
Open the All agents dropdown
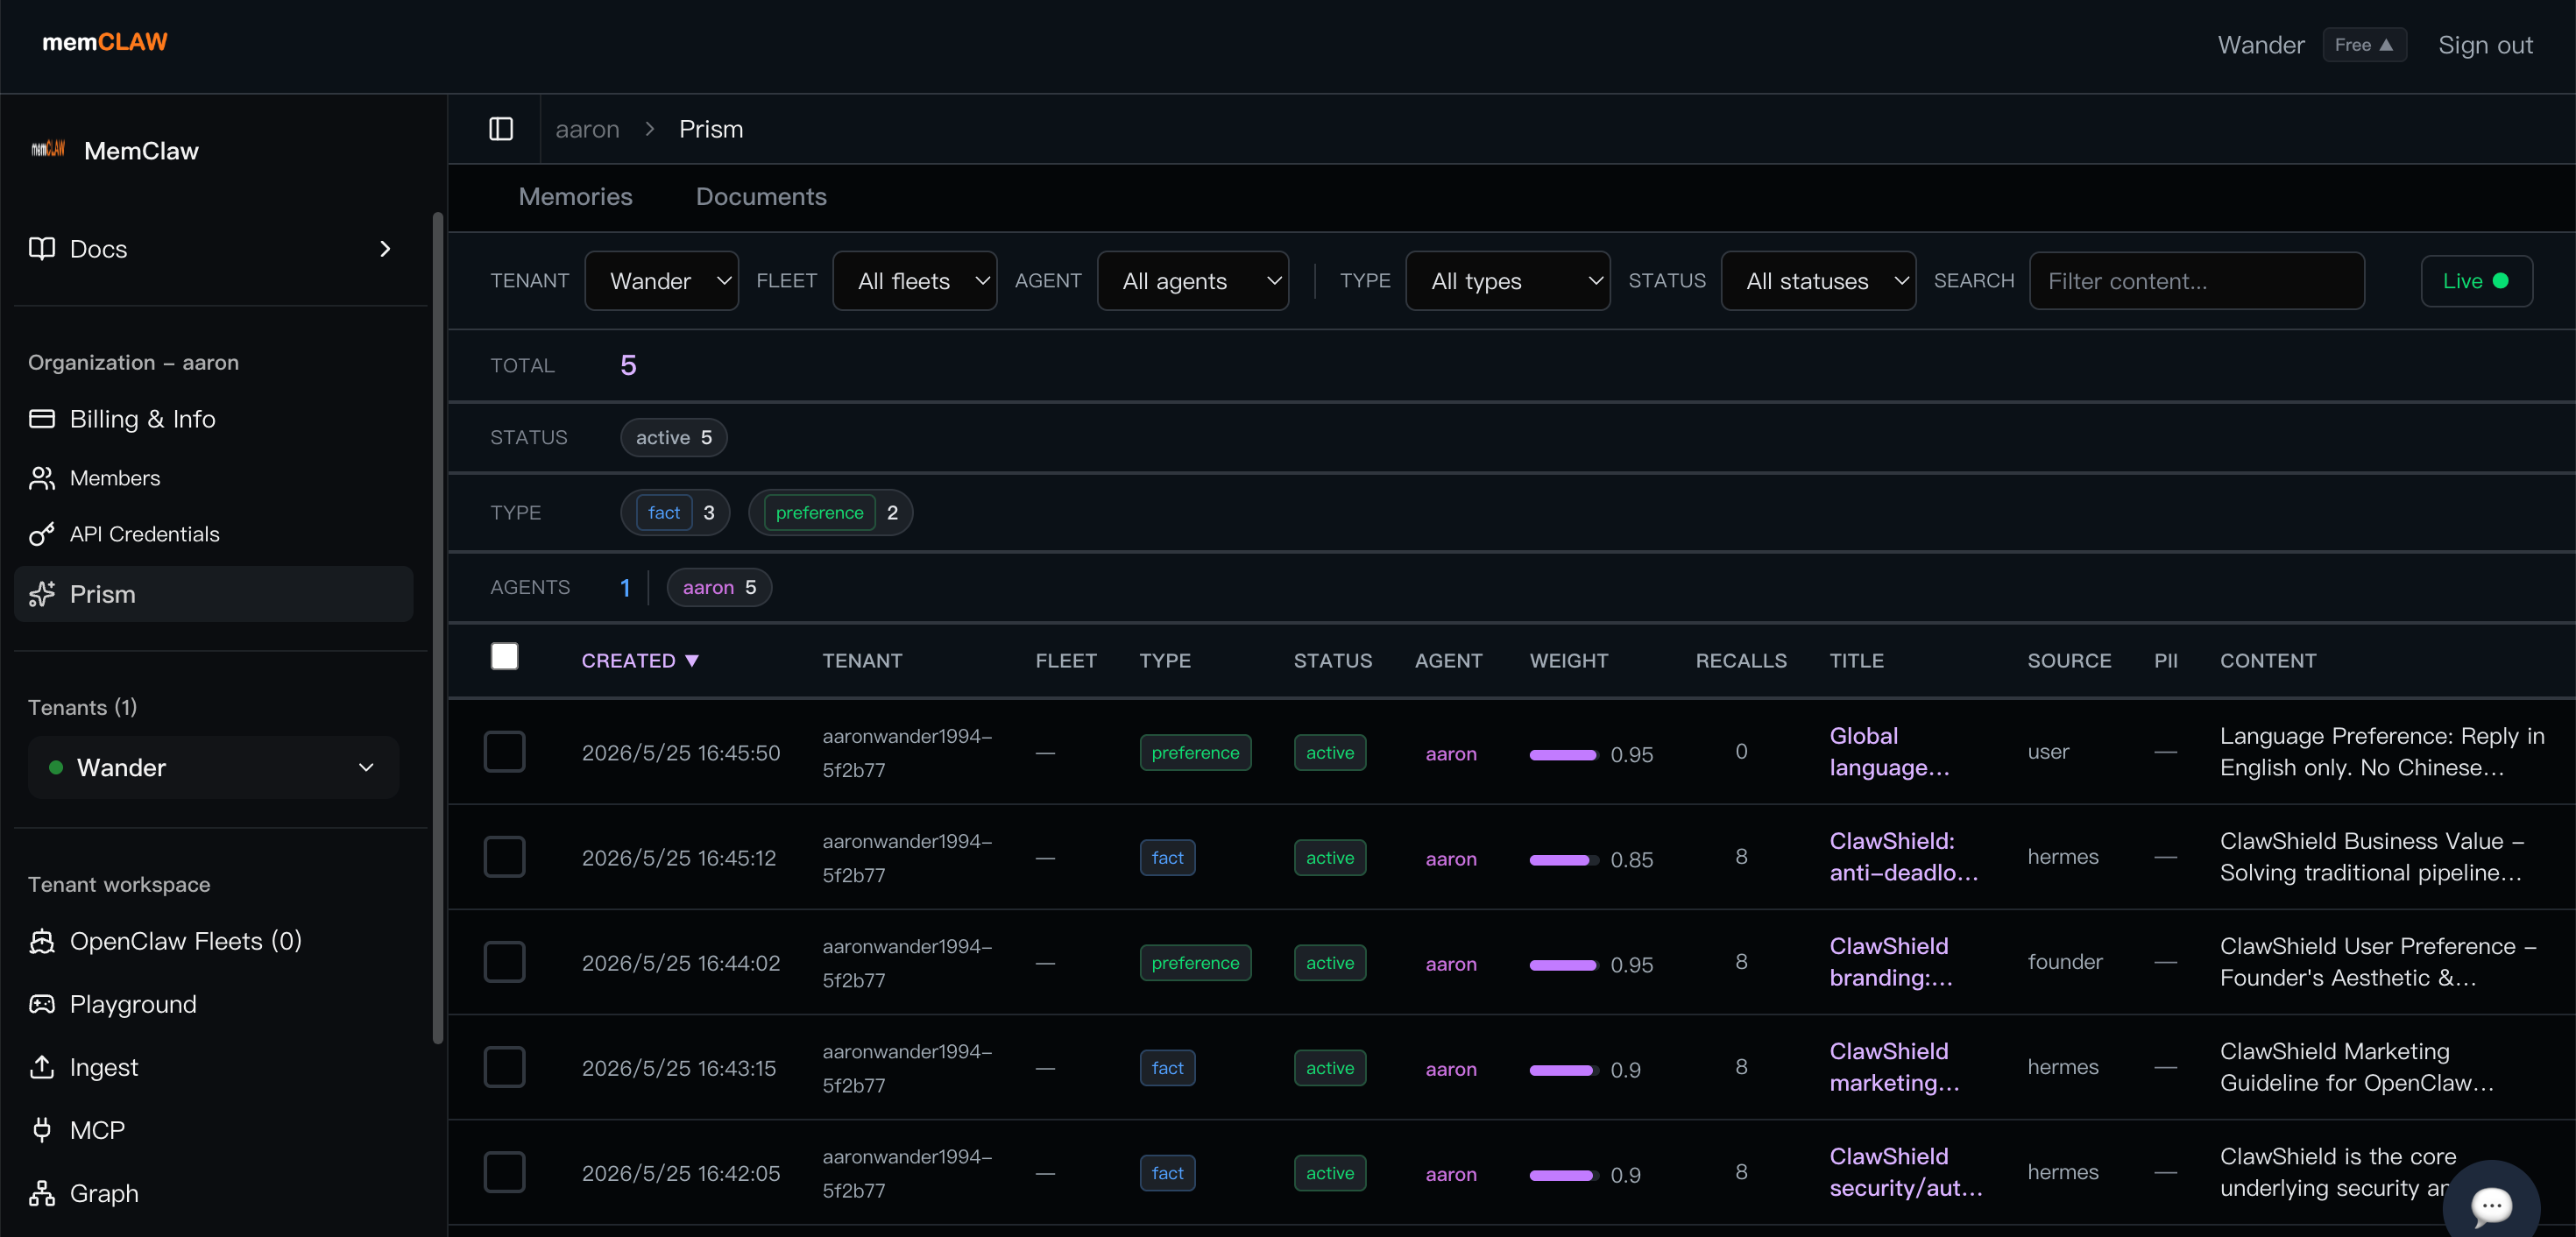[1192, 281]
